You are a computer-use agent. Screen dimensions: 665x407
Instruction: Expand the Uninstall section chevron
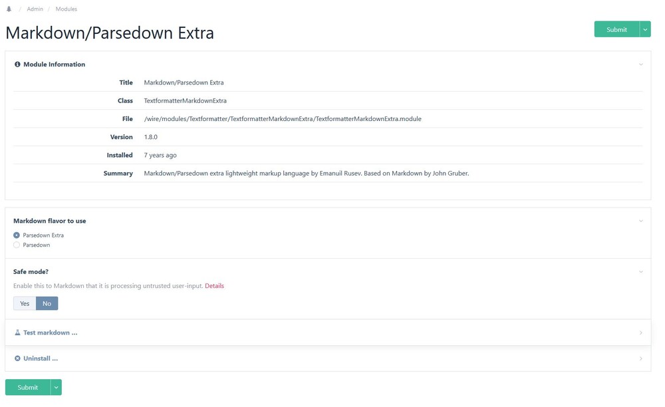pyautogui.click(x=641, y=358)
